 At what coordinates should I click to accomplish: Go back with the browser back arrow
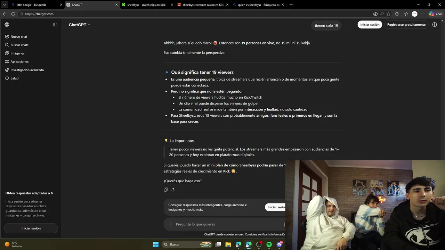click(x=5, y=14)
